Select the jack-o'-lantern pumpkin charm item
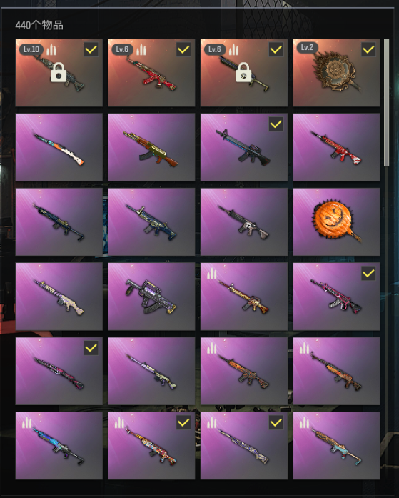Viewport: 399px width, 498px height. (336, 221)
